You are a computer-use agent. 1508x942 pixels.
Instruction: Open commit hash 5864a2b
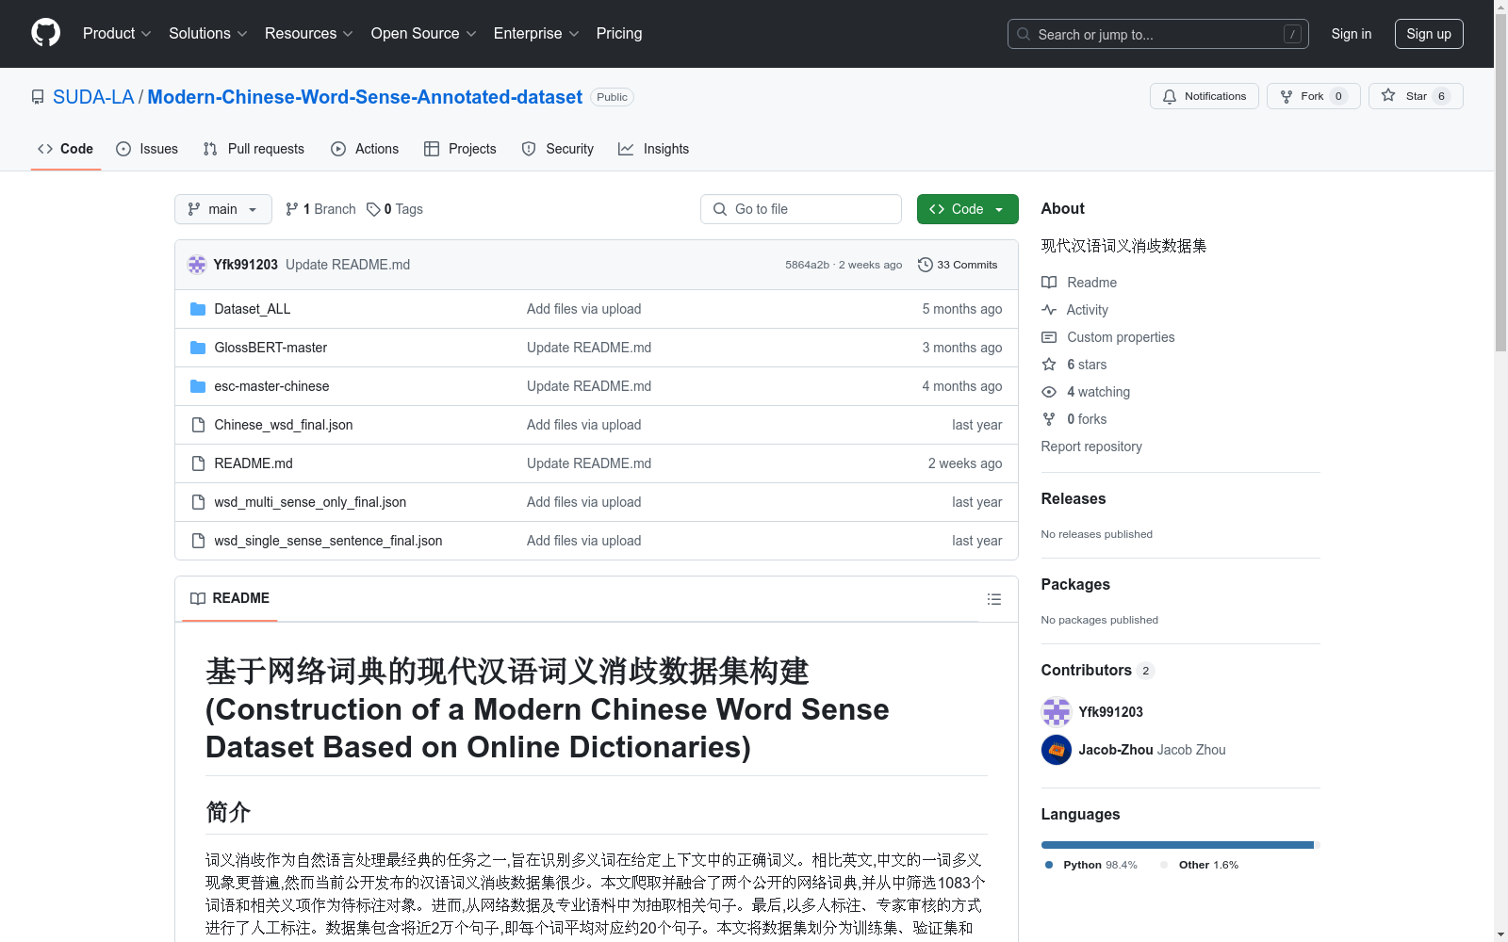tap(807, 265)
